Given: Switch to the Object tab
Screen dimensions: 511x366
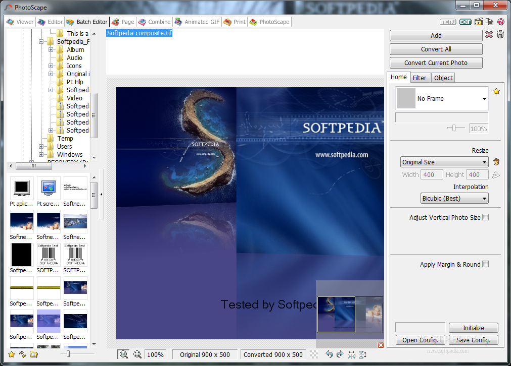Looking at the screenshot, I should tap(443, 78).
